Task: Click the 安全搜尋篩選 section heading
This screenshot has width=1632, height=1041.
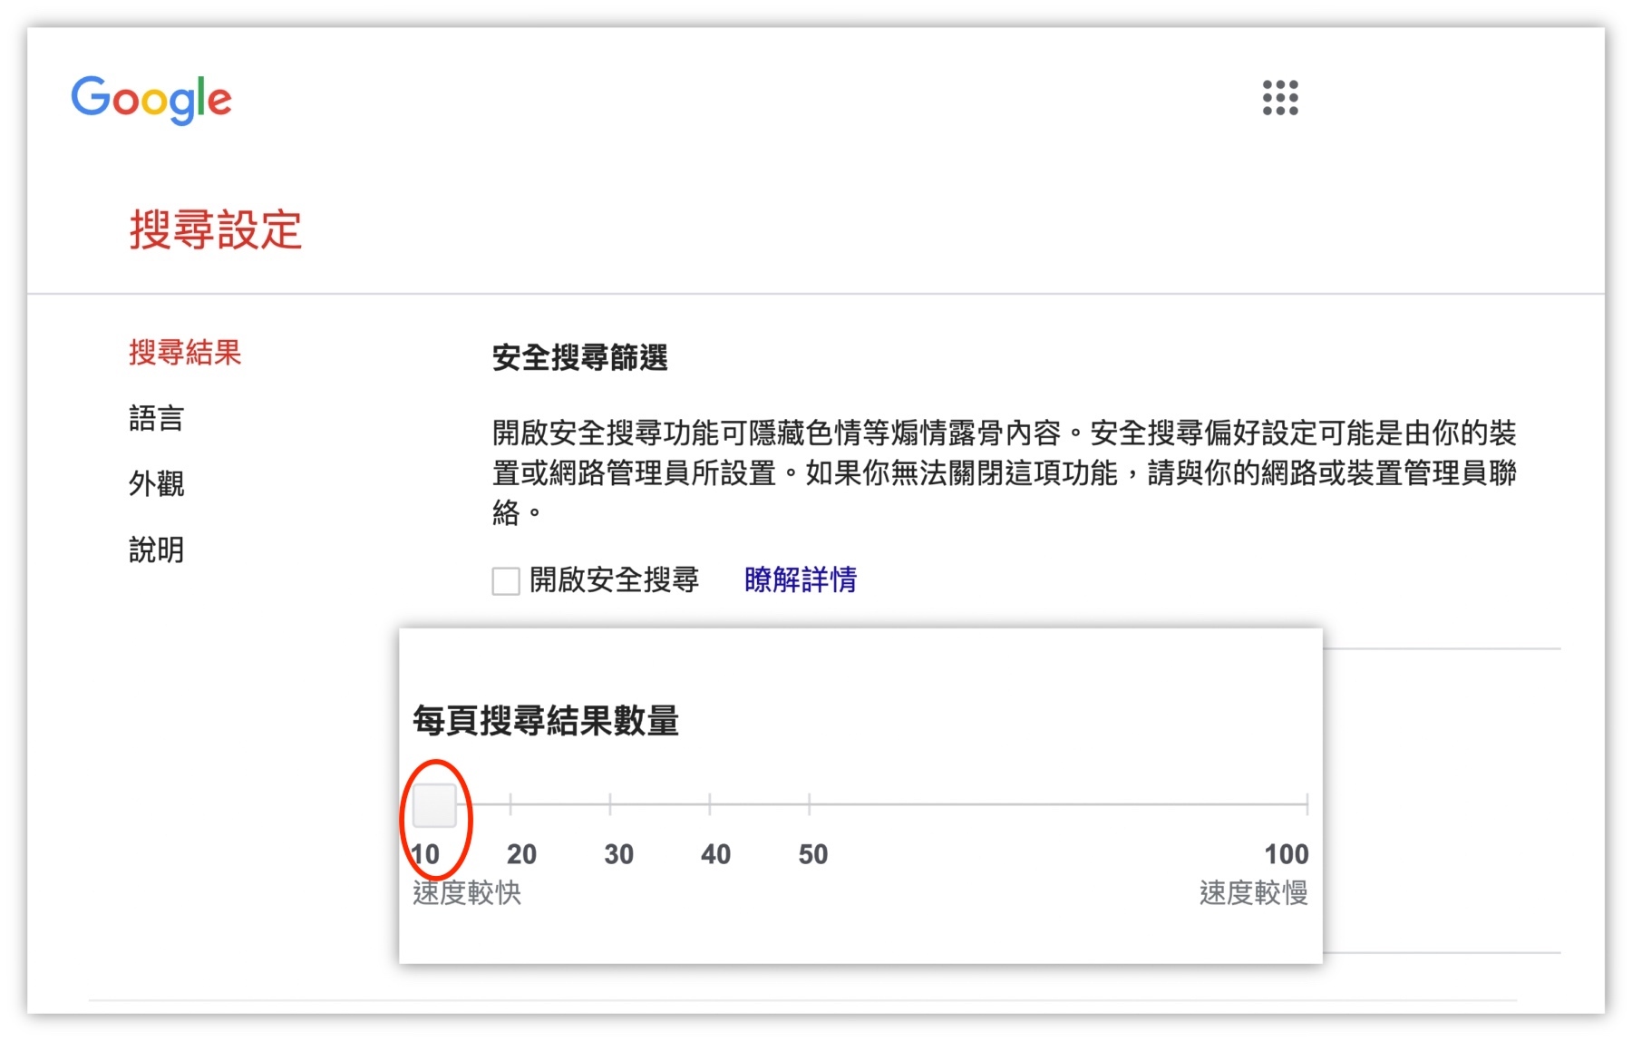Action: click(x=580, y=357)
